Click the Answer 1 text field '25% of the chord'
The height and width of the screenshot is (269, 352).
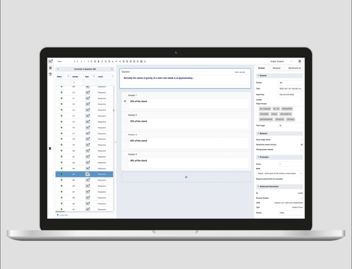pyautogui.click(x=188, y=104)
